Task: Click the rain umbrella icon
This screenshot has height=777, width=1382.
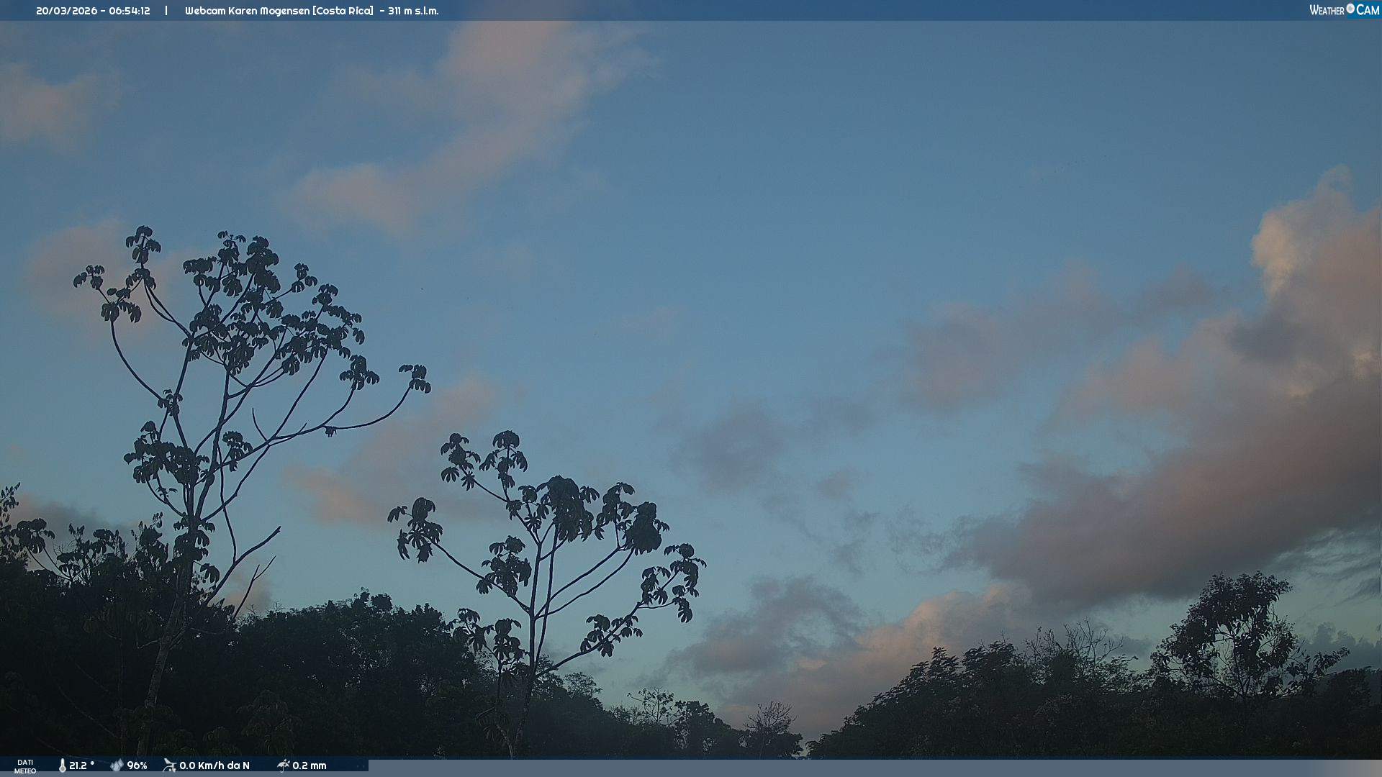Action: 283,765
